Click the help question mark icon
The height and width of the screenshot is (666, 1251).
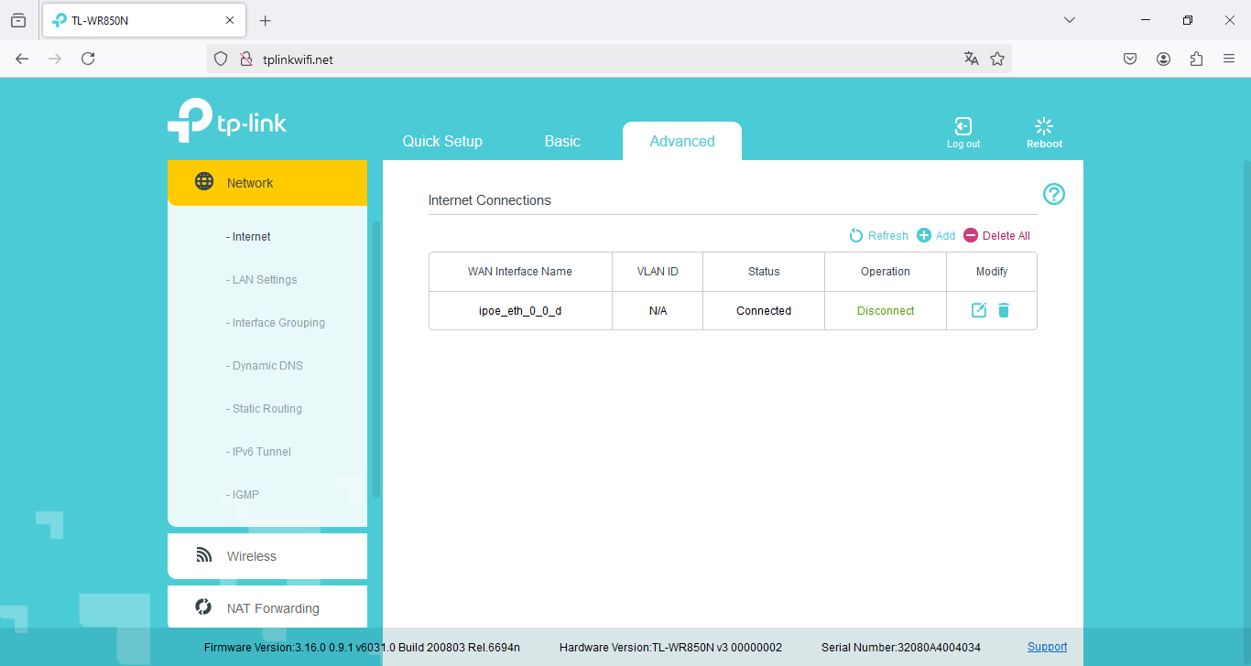[1054, 194]
